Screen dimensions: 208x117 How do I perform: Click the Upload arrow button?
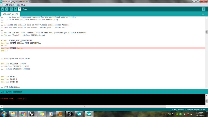pos(7,9)
